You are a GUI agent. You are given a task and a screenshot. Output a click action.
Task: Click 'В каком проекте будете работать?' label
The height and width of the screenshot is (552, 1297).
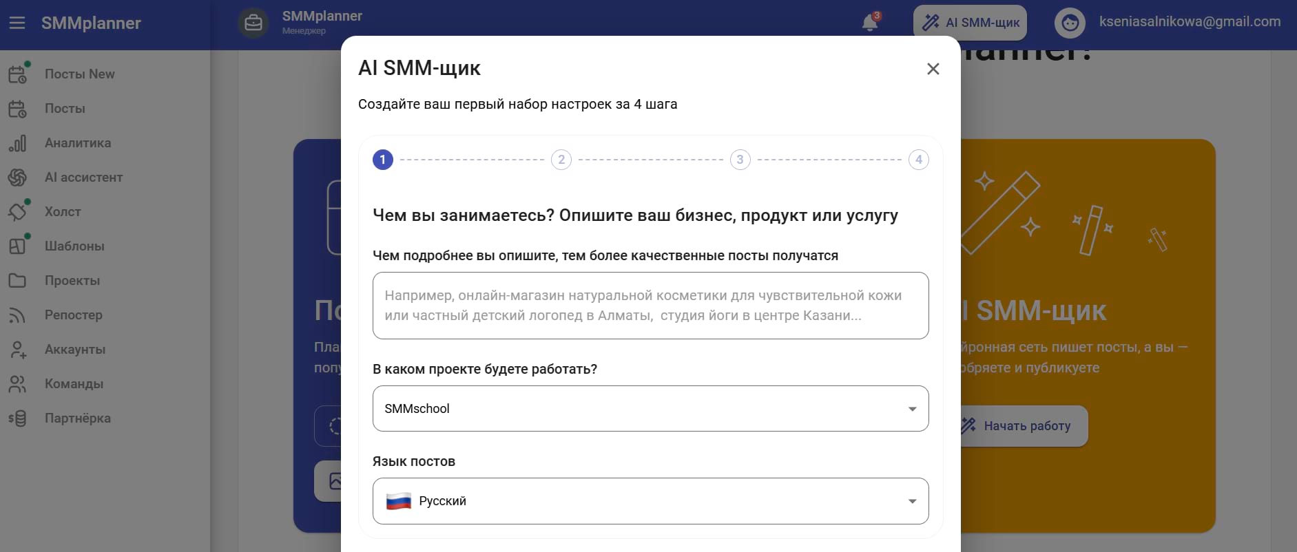point(485,369)
